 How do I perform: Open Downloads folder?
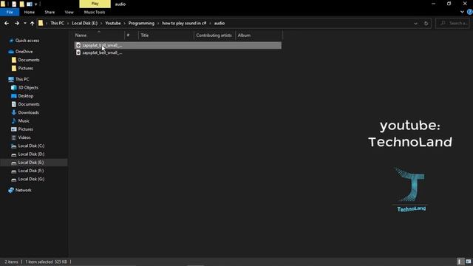click(x=28, y=112)
